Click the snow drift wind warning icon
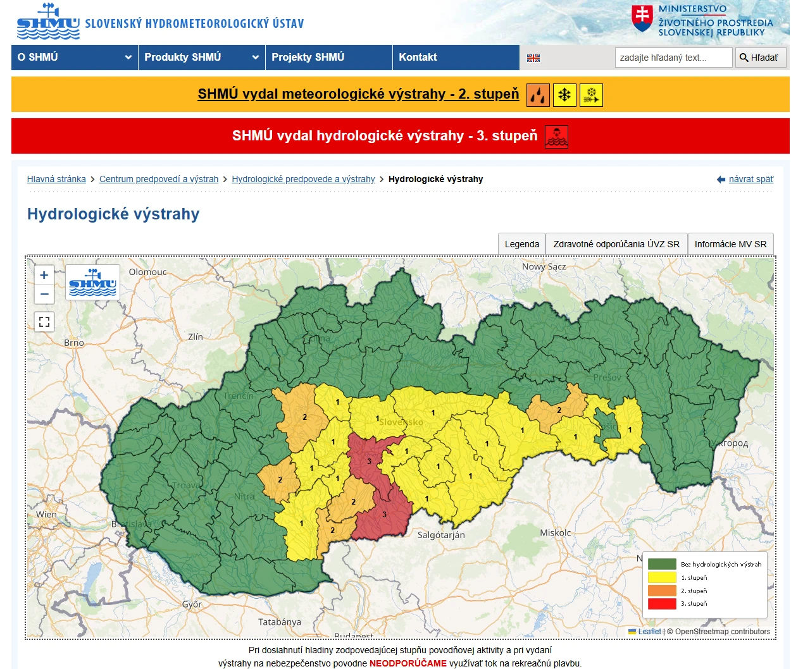Viewport: 791px width, 669px height. 591,95
